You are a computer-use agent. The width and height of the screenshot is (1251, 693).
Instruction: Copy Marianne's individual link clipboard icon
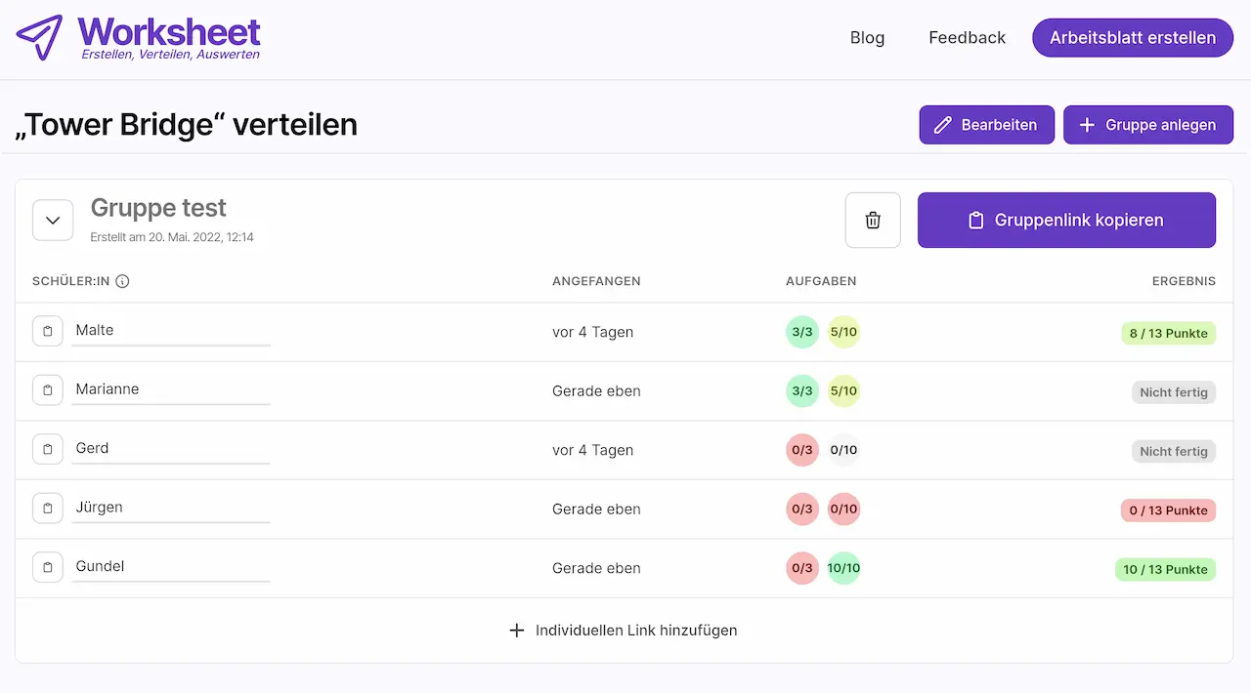[x=48, y=390]
